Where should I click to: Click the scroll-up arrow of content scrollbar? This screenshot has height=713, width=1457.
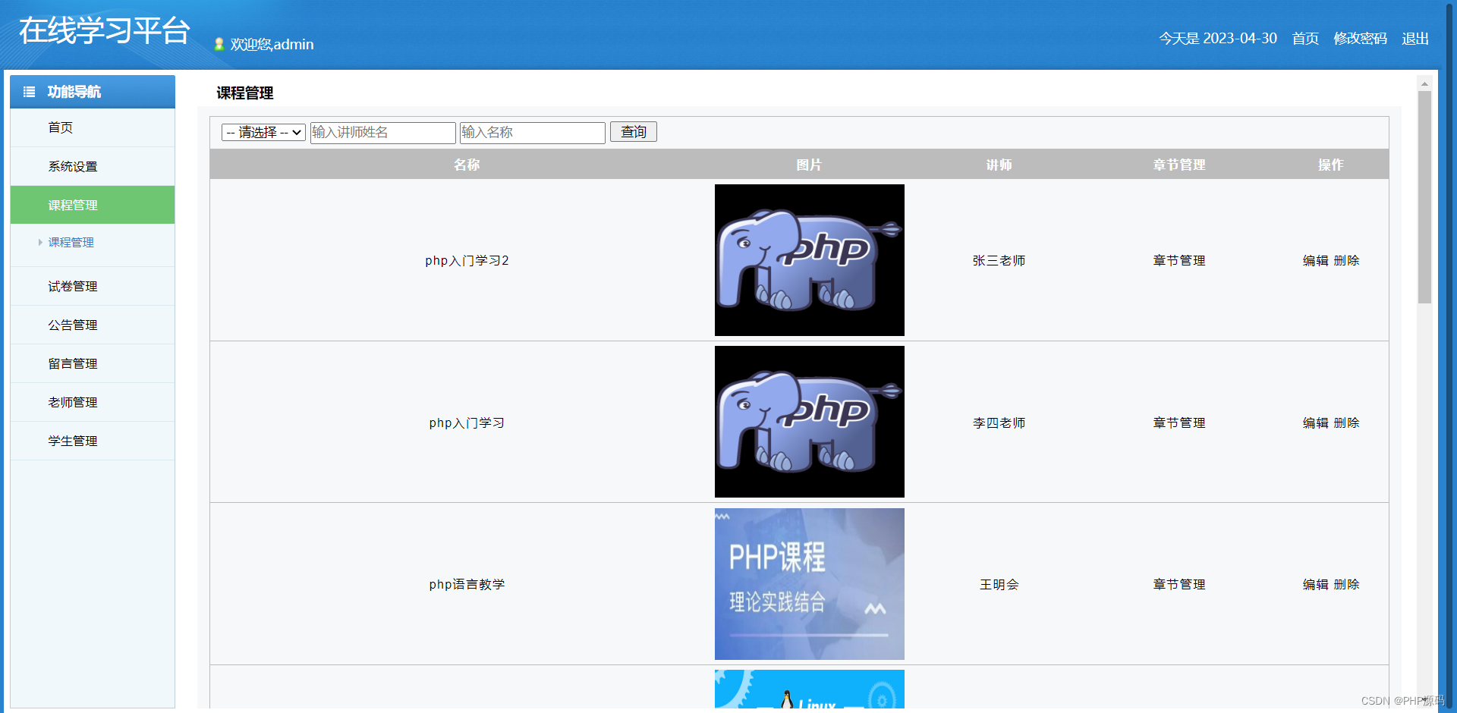point(1424,83)
